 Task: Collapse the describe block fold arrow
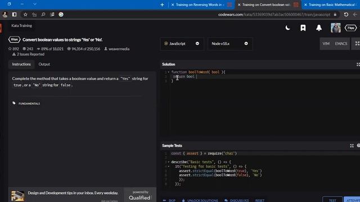[169, 162]
